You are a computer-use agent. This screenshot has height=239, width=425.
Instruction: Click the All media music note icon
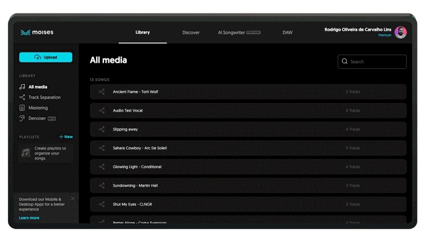[22, 87]
